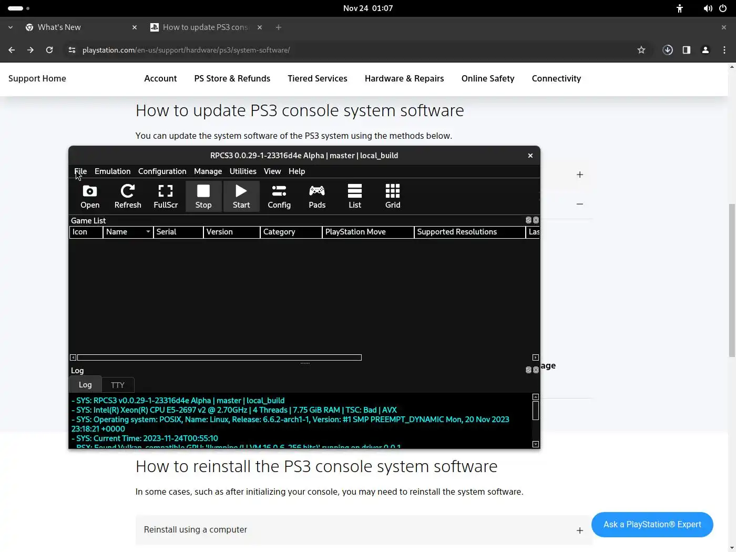Image resolution: width=736 pixels, height=552 pixels.
Task: Click the Version column header
Action: pyautogui.click(x=232, y=232)
